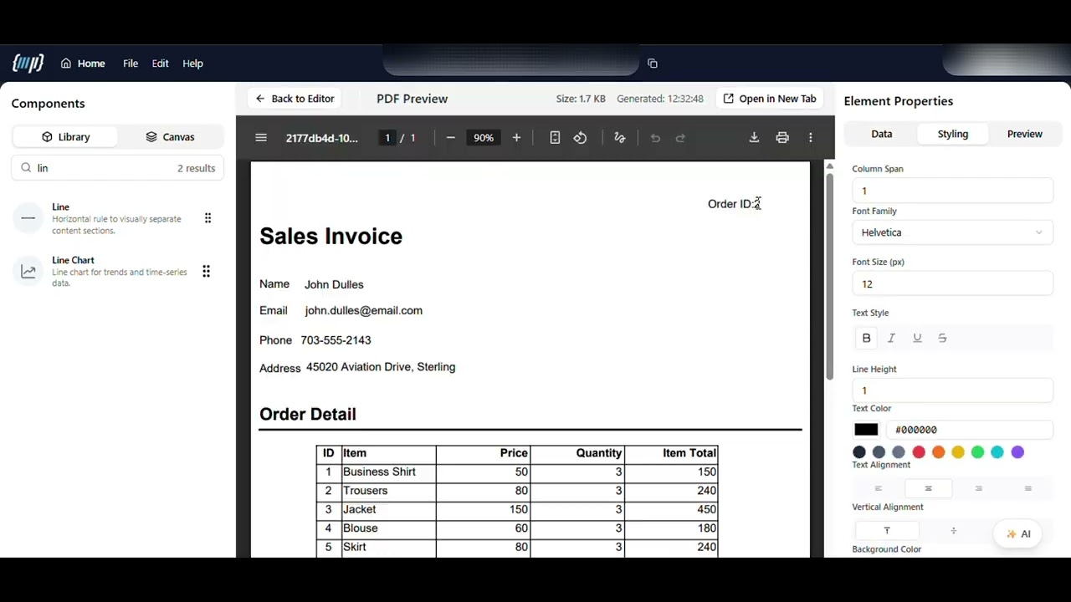This screenshot has height=602, width=1071.
Task: Click the PDF page number field
Action: pyautogui.click(x=387, y=138)
